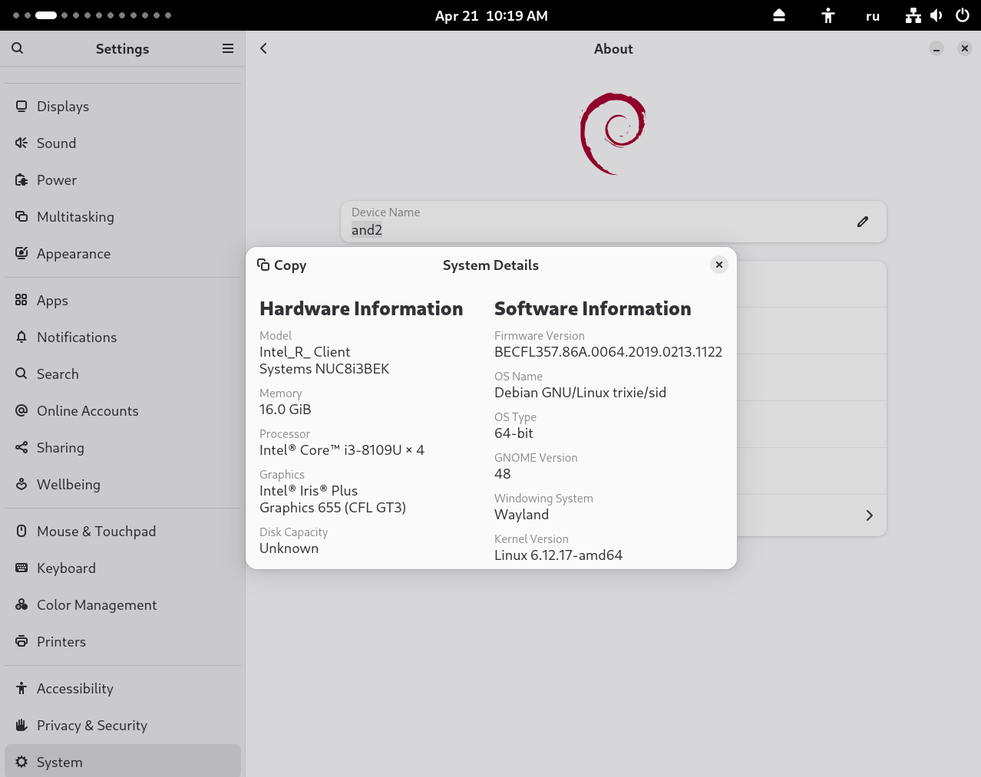Open the top bar accessibility menu
The height and width of the screenshot is (777, 981).
tap(827, 15)
